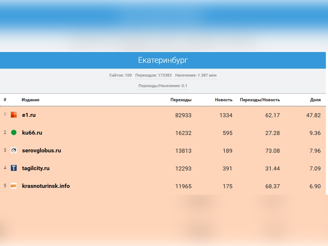Click the krasnoturinsk.info BK favicon
This screenshot has width=328, height=246.
pyautogui.click(x=14, y=186)
